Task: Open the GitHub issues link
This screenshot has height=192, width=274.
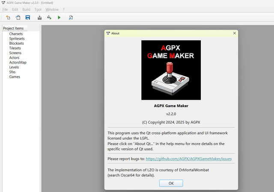Action: (x=189, y=158)
